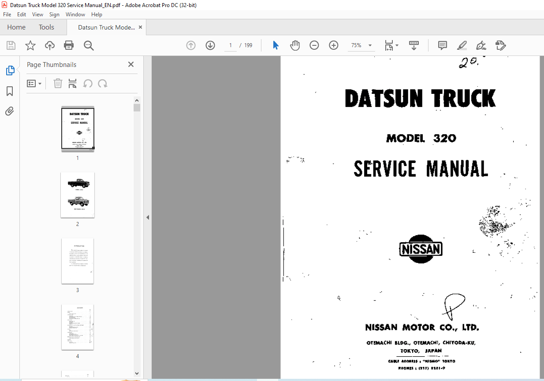The image size is (544, 381).
Task: Open the File menu
Action: pos(7,15)
